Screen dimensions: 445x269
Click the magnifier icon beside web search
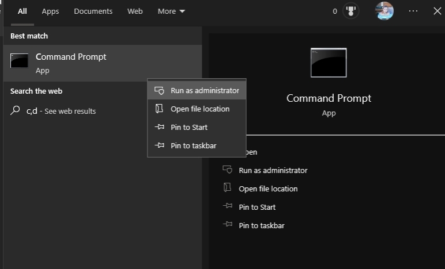coord(16,110)
